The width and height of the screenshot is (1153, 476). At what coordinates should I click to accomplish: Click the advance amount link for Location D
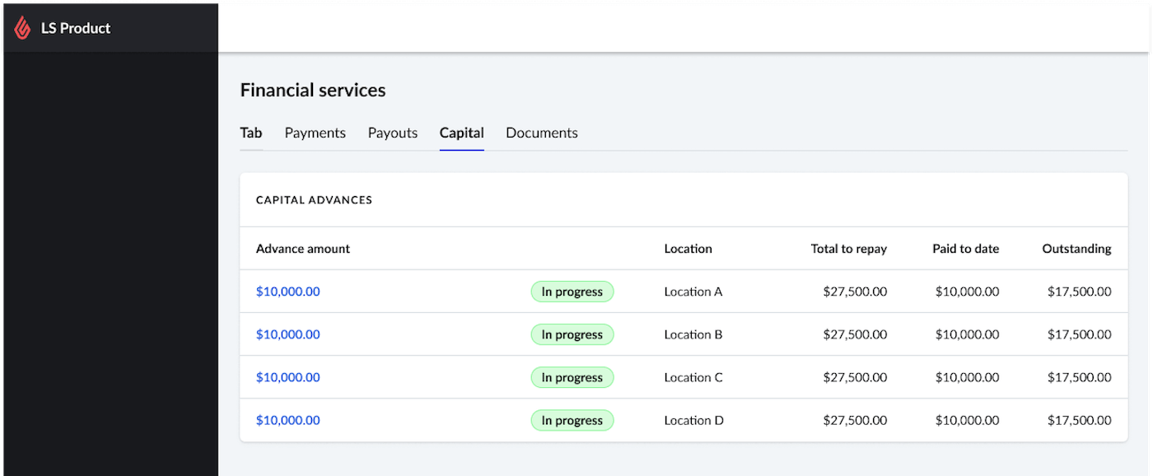pos(287,420)
